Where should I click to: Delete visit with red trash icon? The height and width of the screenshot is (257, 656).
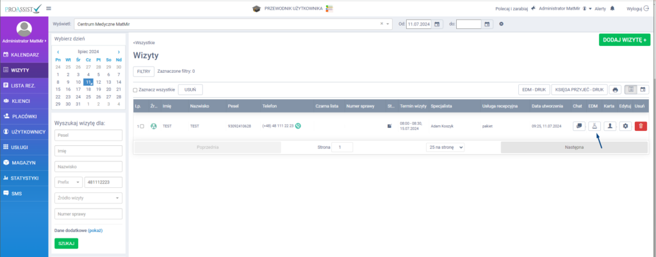(641, 126)
